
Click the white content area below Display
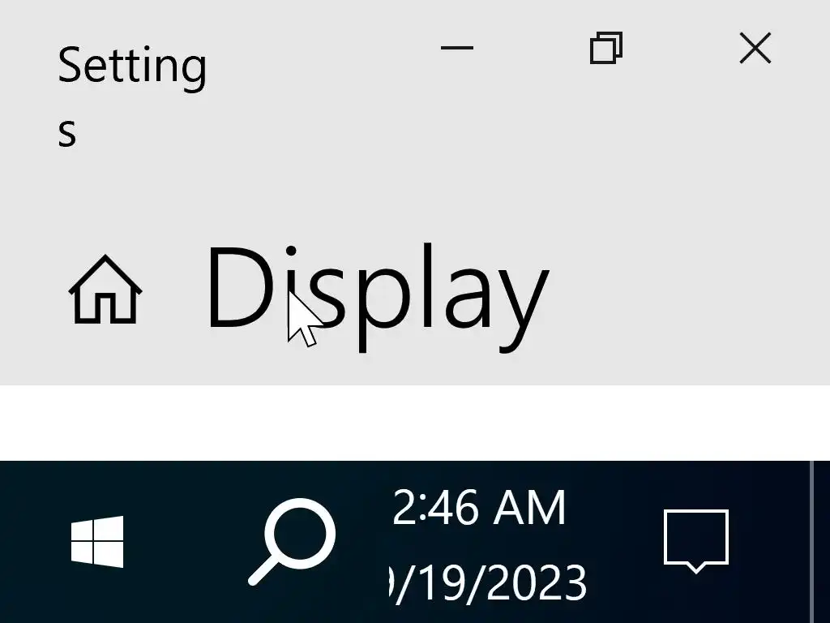415,423
